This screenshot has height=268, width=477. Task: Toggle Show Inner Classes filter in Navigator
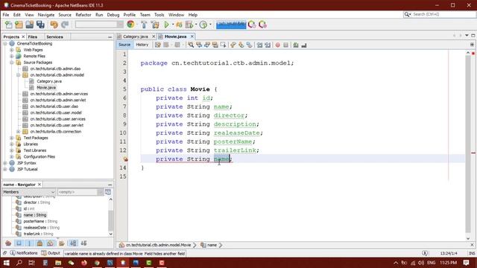50,243
